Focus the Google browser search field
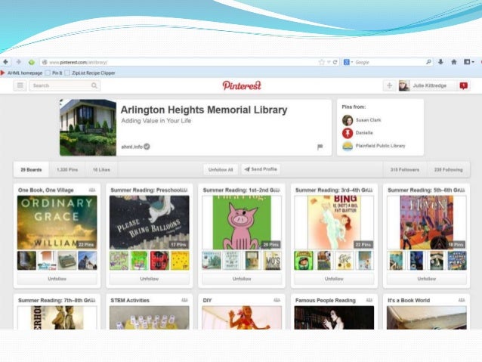 [x=389, y=62]
